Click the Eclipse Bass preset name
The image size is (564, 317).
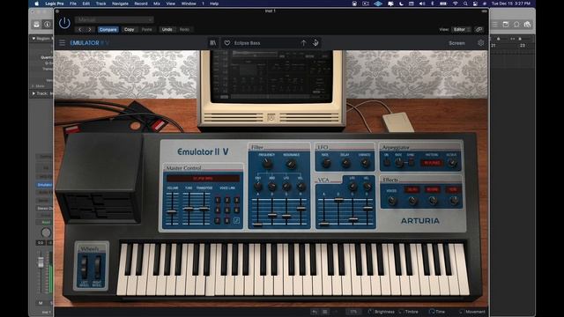(247, 43)
